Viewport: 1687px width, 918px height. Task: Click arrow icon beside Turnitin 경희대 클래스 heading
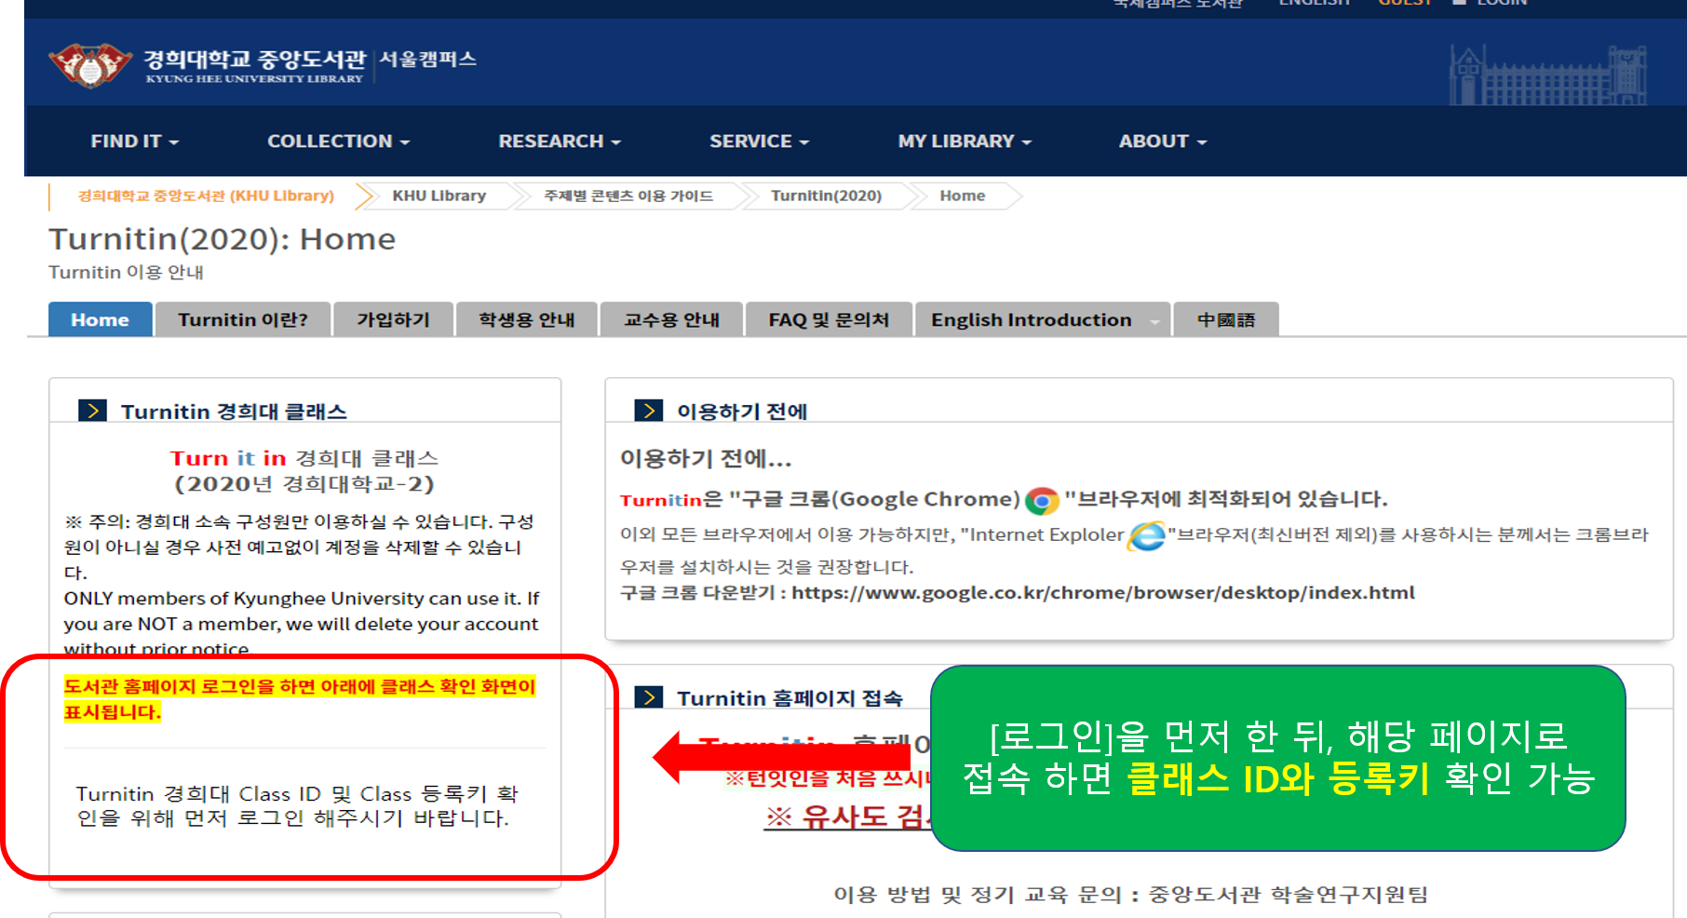[92, 411]
